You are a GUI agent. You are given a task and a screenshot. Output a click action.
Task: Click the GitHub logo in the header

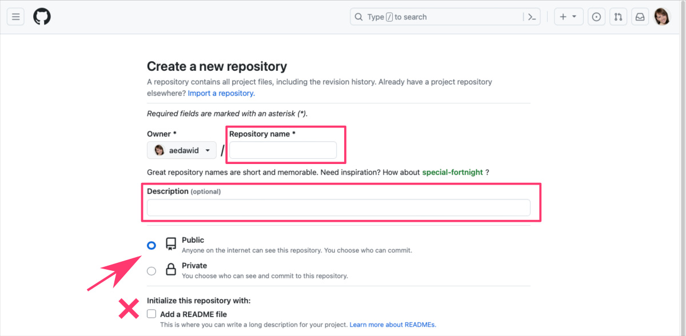42,16
